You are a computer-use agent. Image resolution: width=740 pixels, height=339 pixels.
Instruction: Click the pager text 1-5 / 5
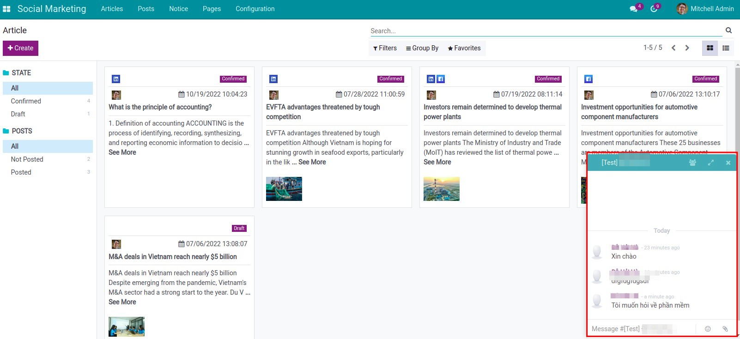653,48
